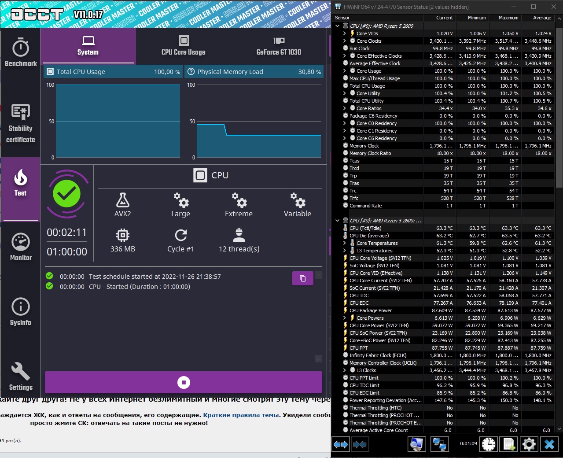Image resolution: width=563 pixels, height=458 pixels.
Task: Click HWiNFO collapse columns arrows icon
Action: coord(360,444)
